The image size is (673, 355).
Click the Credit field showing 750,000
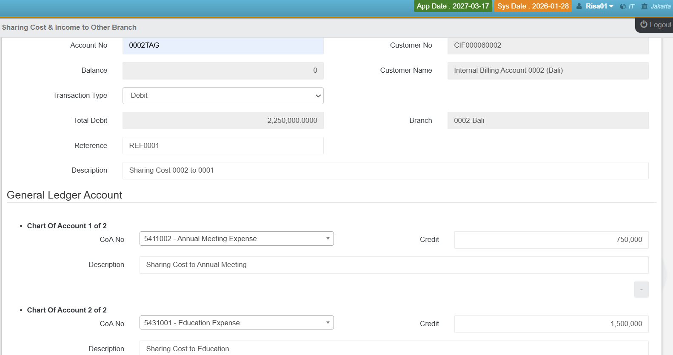point(551,240)
